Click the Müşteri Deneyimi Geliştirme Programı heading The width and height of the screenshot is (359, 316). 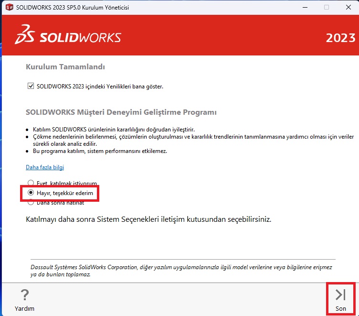click(x=121, y=112)
